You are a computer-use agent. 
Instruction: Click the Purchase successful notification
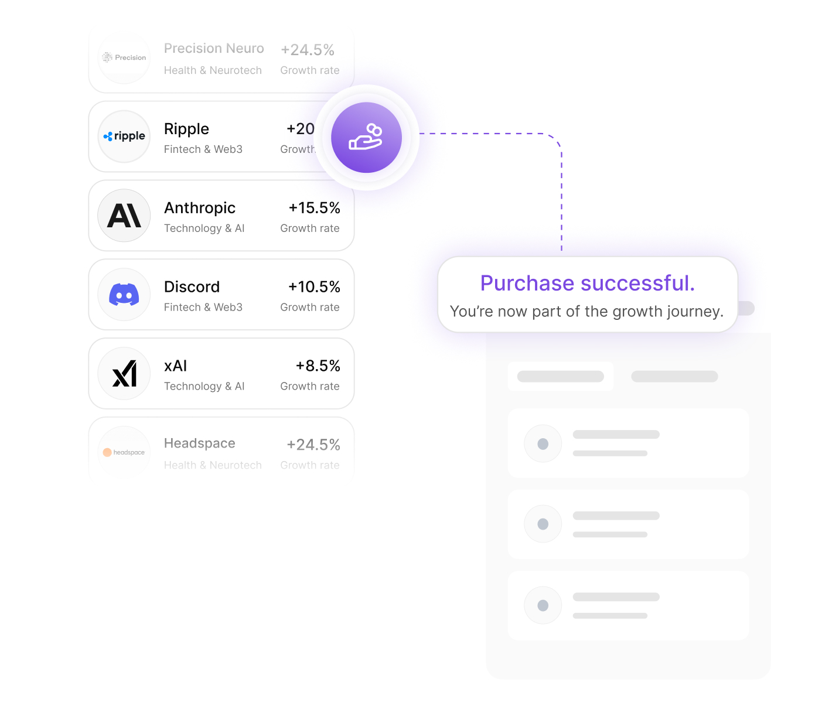click(588, 295)
